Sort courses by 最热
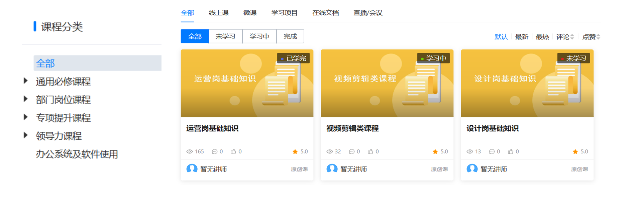 click(542, 37)
